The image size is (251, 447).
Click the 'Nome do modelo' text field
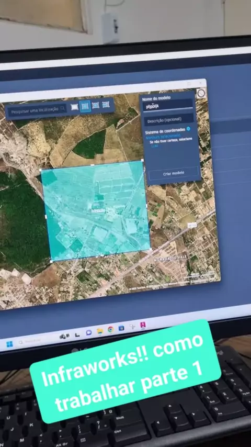[168, 106]
